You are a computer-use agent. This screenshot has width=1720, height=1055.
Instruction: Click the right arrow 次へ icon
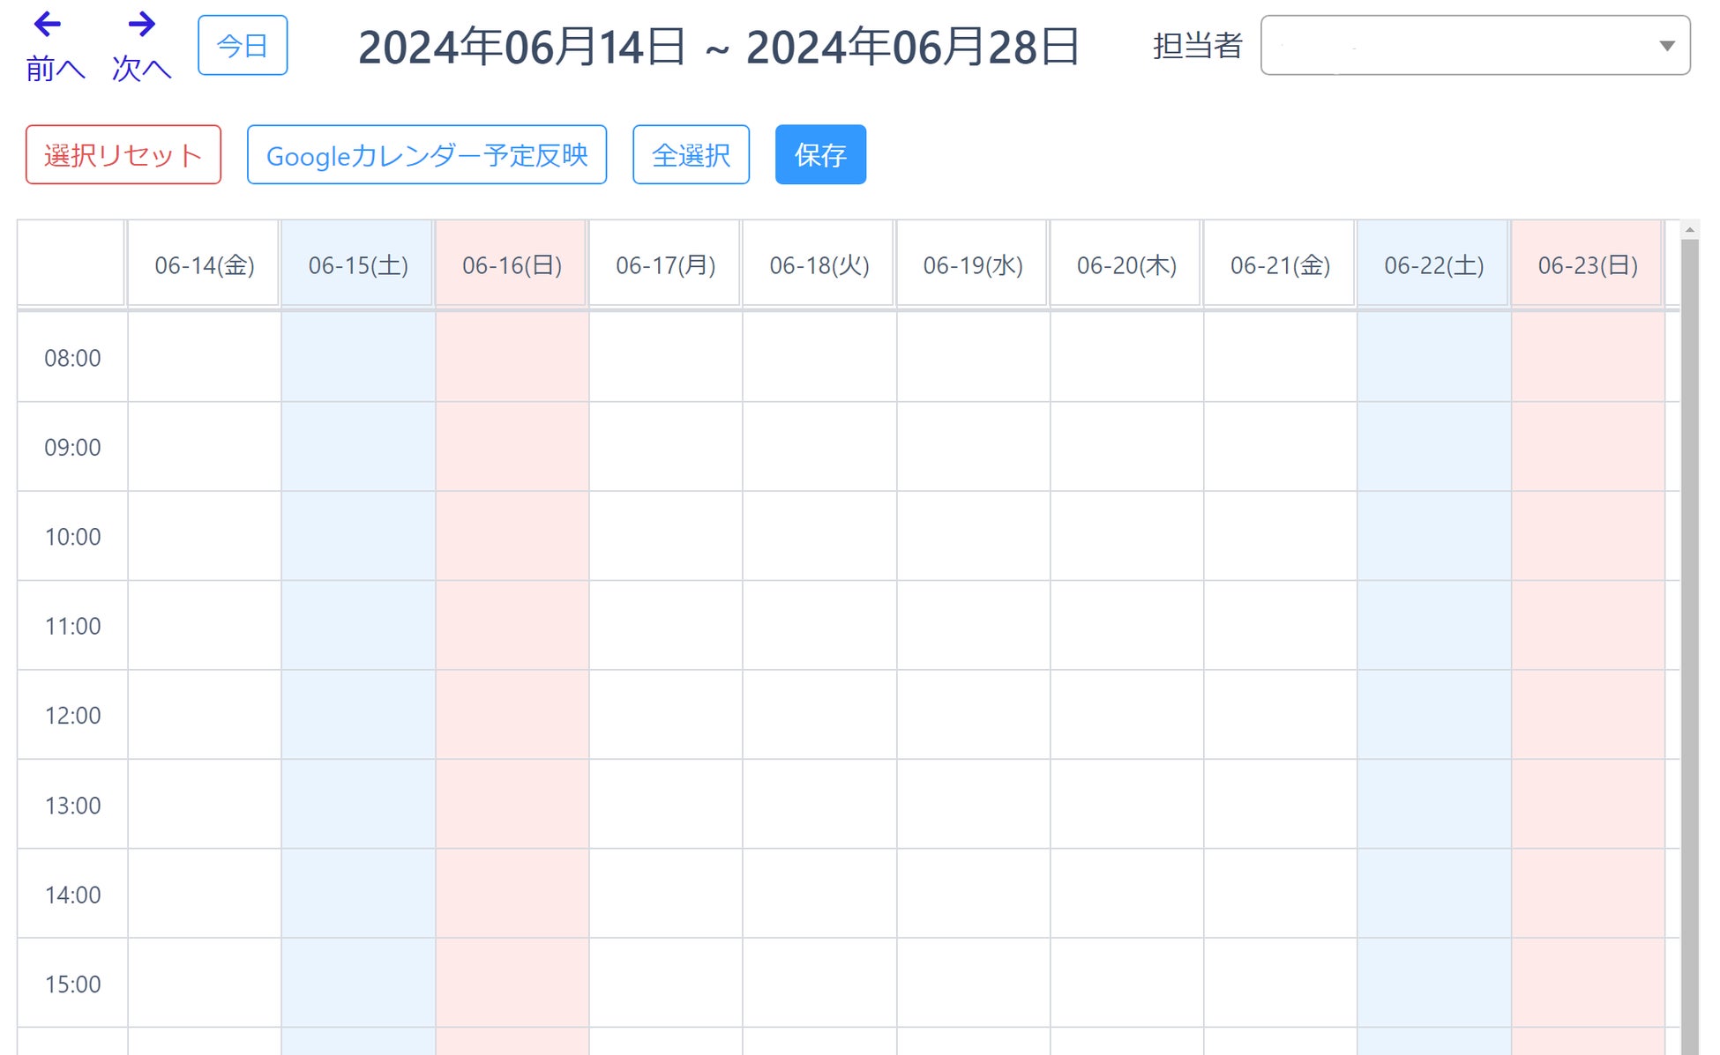coord(141,24)
